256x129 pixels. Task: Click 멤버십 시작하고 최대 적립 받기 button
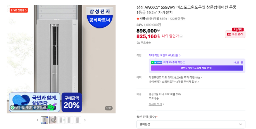[197, 68]
